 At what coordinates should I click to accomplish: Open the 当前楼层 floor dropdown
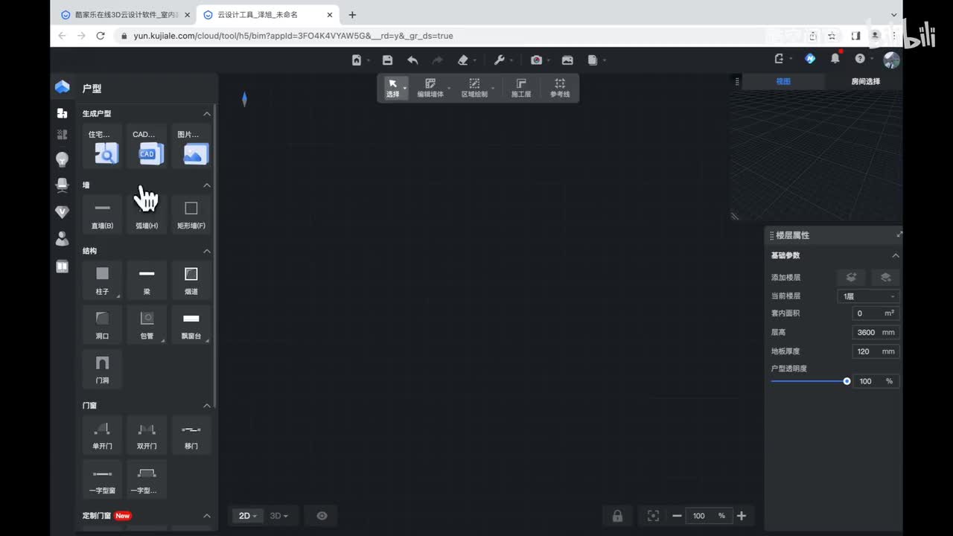pyautogui.click(x=868, y=296)
